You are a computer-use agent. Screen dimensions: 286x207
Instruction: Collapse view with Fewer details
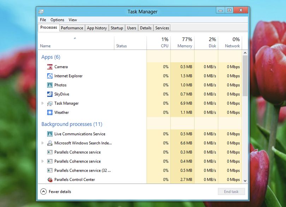[x=56, y=192]
